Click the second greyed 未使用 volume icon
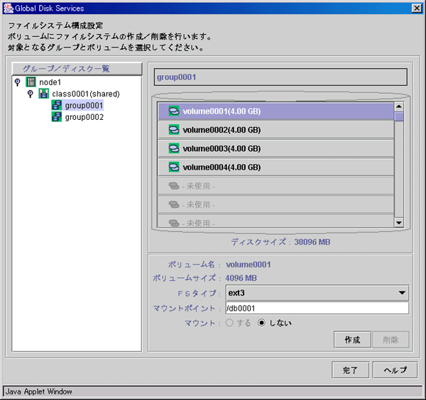 tap(174, 204)
